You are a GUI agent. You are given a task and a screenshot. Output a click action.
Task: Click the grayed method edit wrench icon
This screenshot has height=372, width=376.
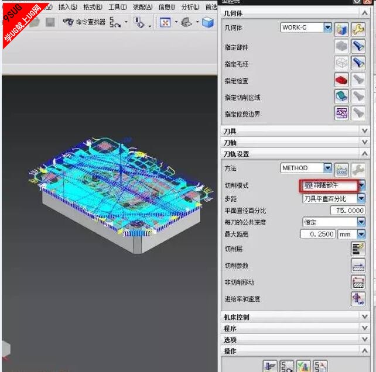point(358,170)
